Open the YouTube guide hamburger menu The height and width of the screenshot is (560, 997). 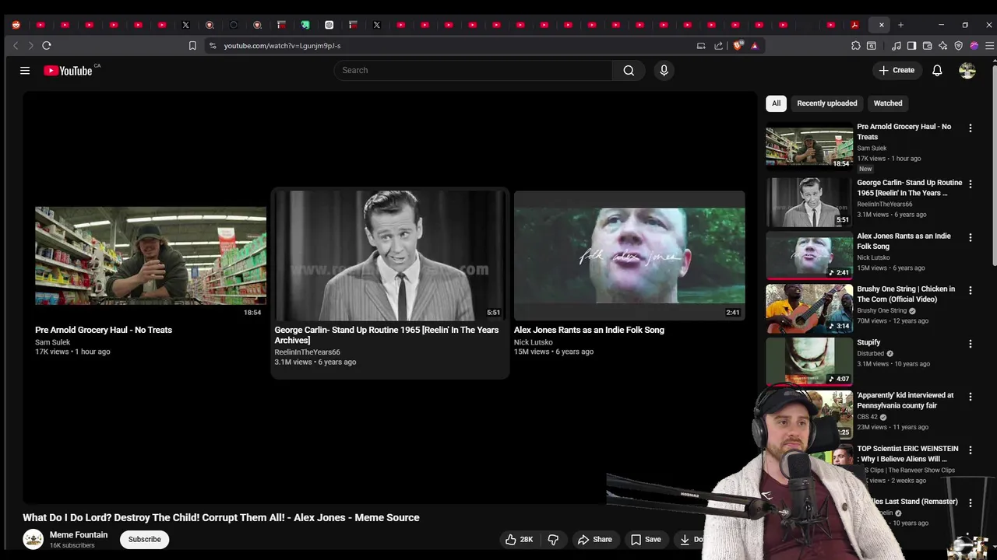point(25,71)
